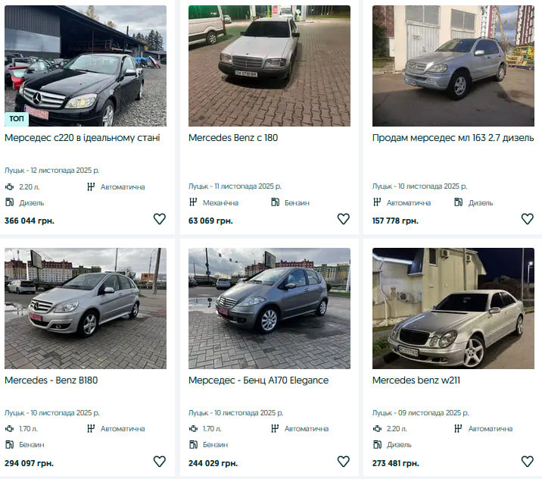
Task: Open the 'Mercedes benz w211' listing title
Action: (416, 380)
